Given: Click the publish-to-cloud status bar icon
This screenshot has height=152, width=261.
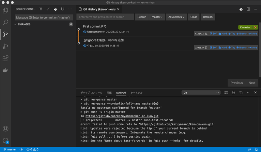Looking at the screenshot, I should point(21,149).
